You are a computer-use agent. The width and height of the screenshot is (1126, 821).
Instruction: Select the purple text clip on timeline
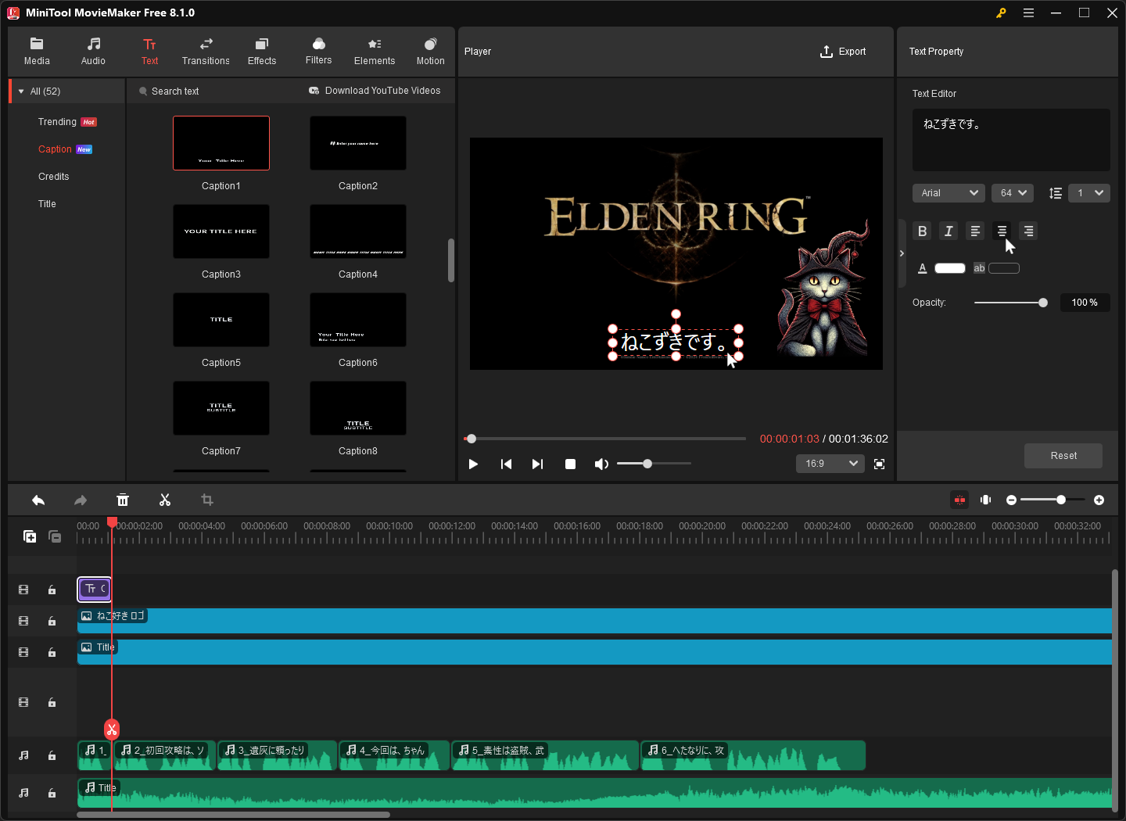click(94, 589)
